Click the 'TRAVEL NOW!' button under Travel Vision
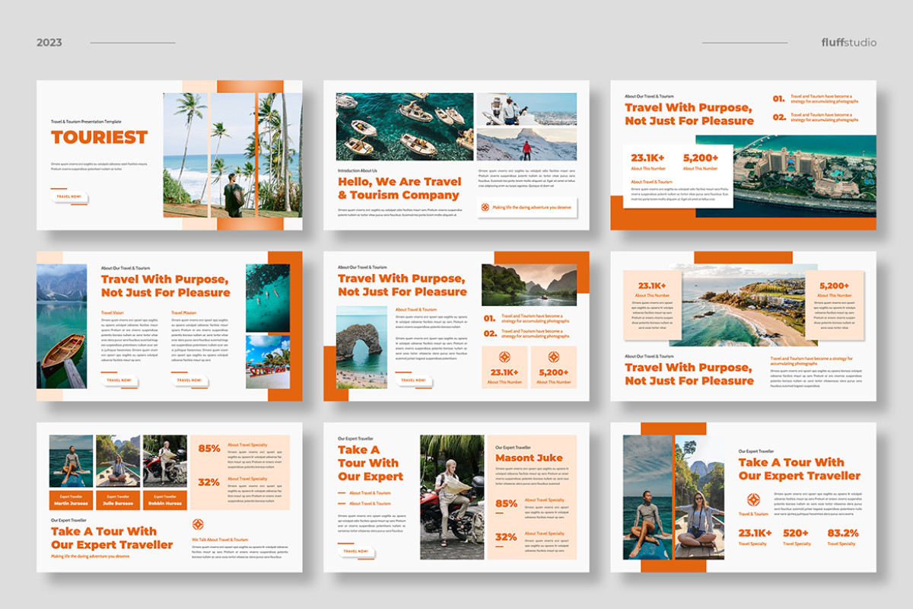913x609 pixels. pos(119,380)
